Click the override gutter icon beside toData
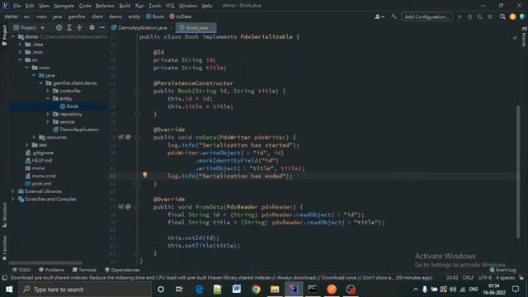 121,137
